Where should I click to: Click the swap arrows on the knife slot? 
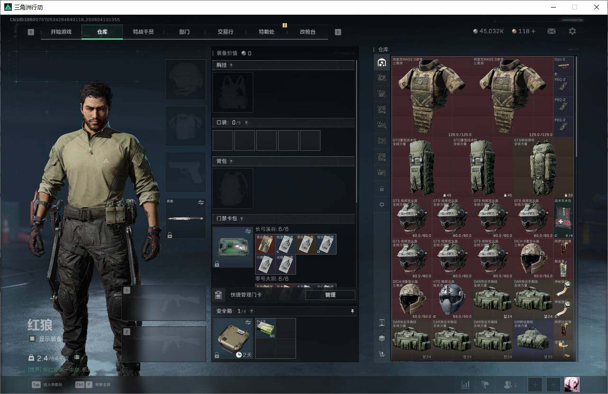click(201, 203)
